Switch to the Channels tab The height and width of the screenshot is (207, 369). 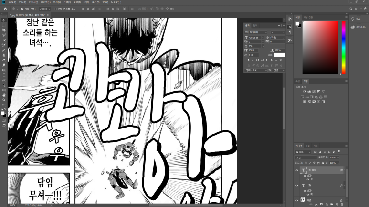point(307,146)
